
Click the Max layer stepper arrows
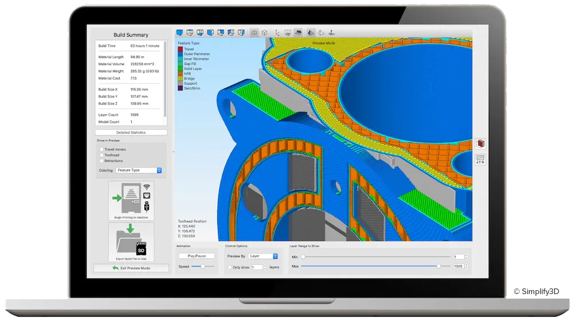pyautogui.click(x=466, y=266)
